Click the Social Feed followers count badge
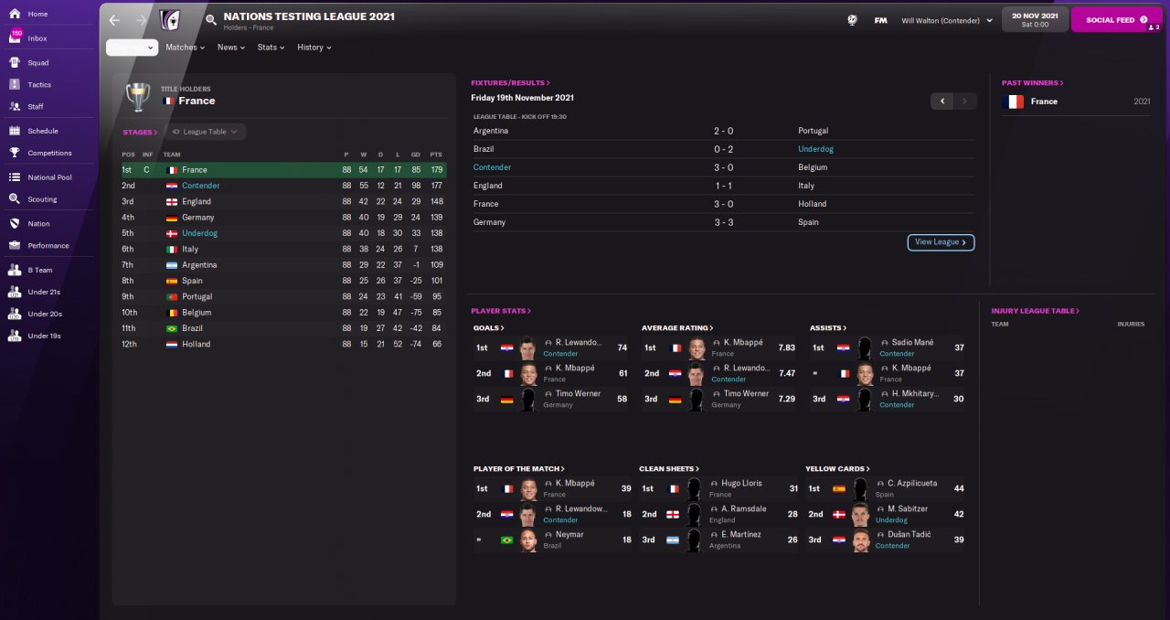This screenshot has height=620, width=1170. click(1153, 27)
